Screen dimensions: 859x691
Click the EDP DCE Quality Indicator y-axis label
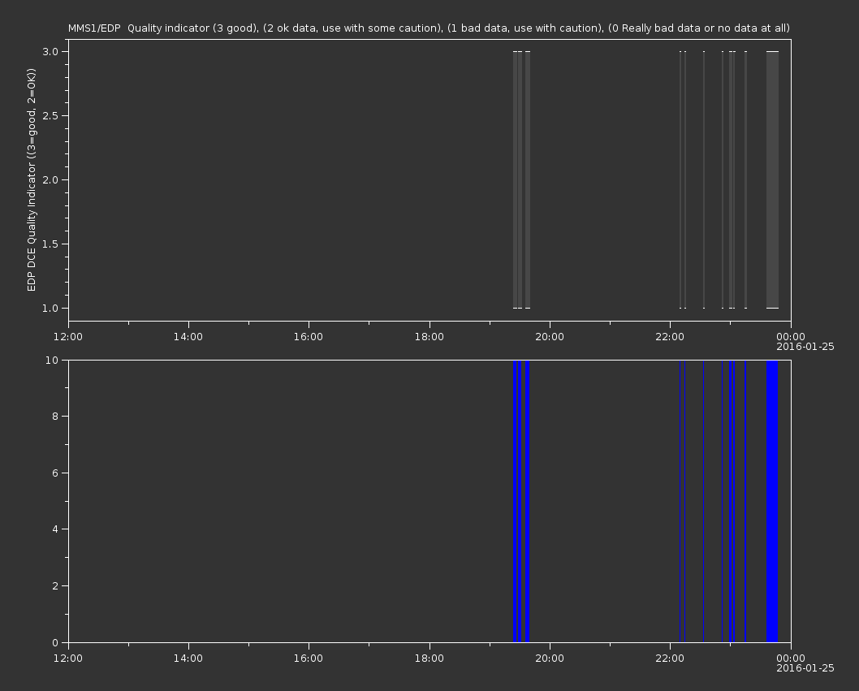coord(32,179)
